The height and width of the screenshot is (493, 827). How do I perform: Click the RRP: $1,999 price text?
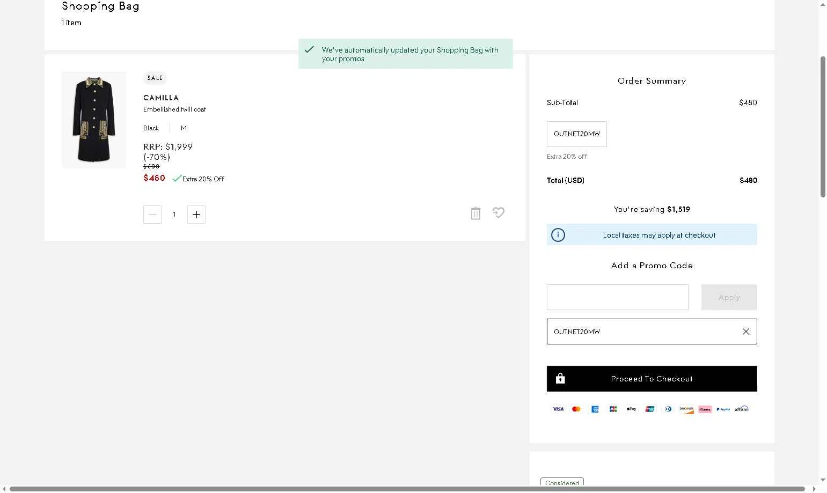click(x=168, y=146)
